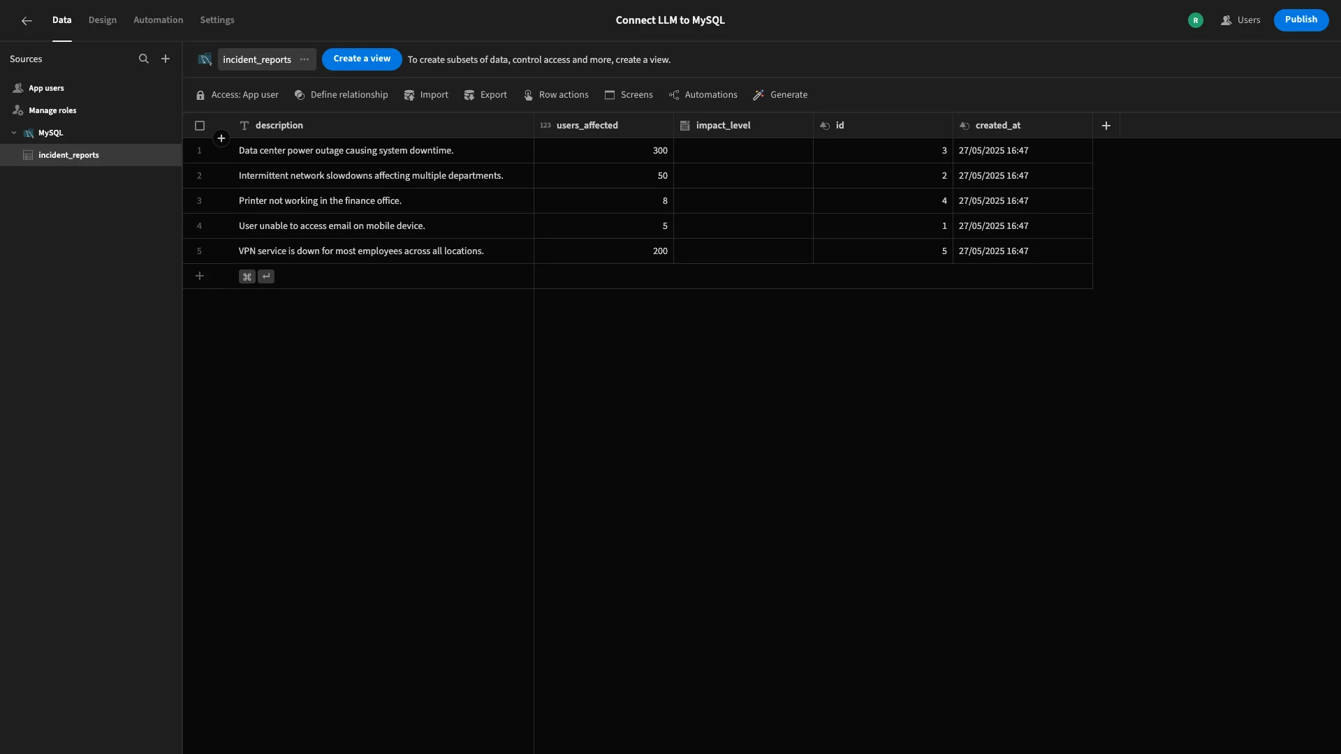This screenshot has height=754, width=1341.
Task: Search sources with the magnifier icon
Action: pos(144,59)
